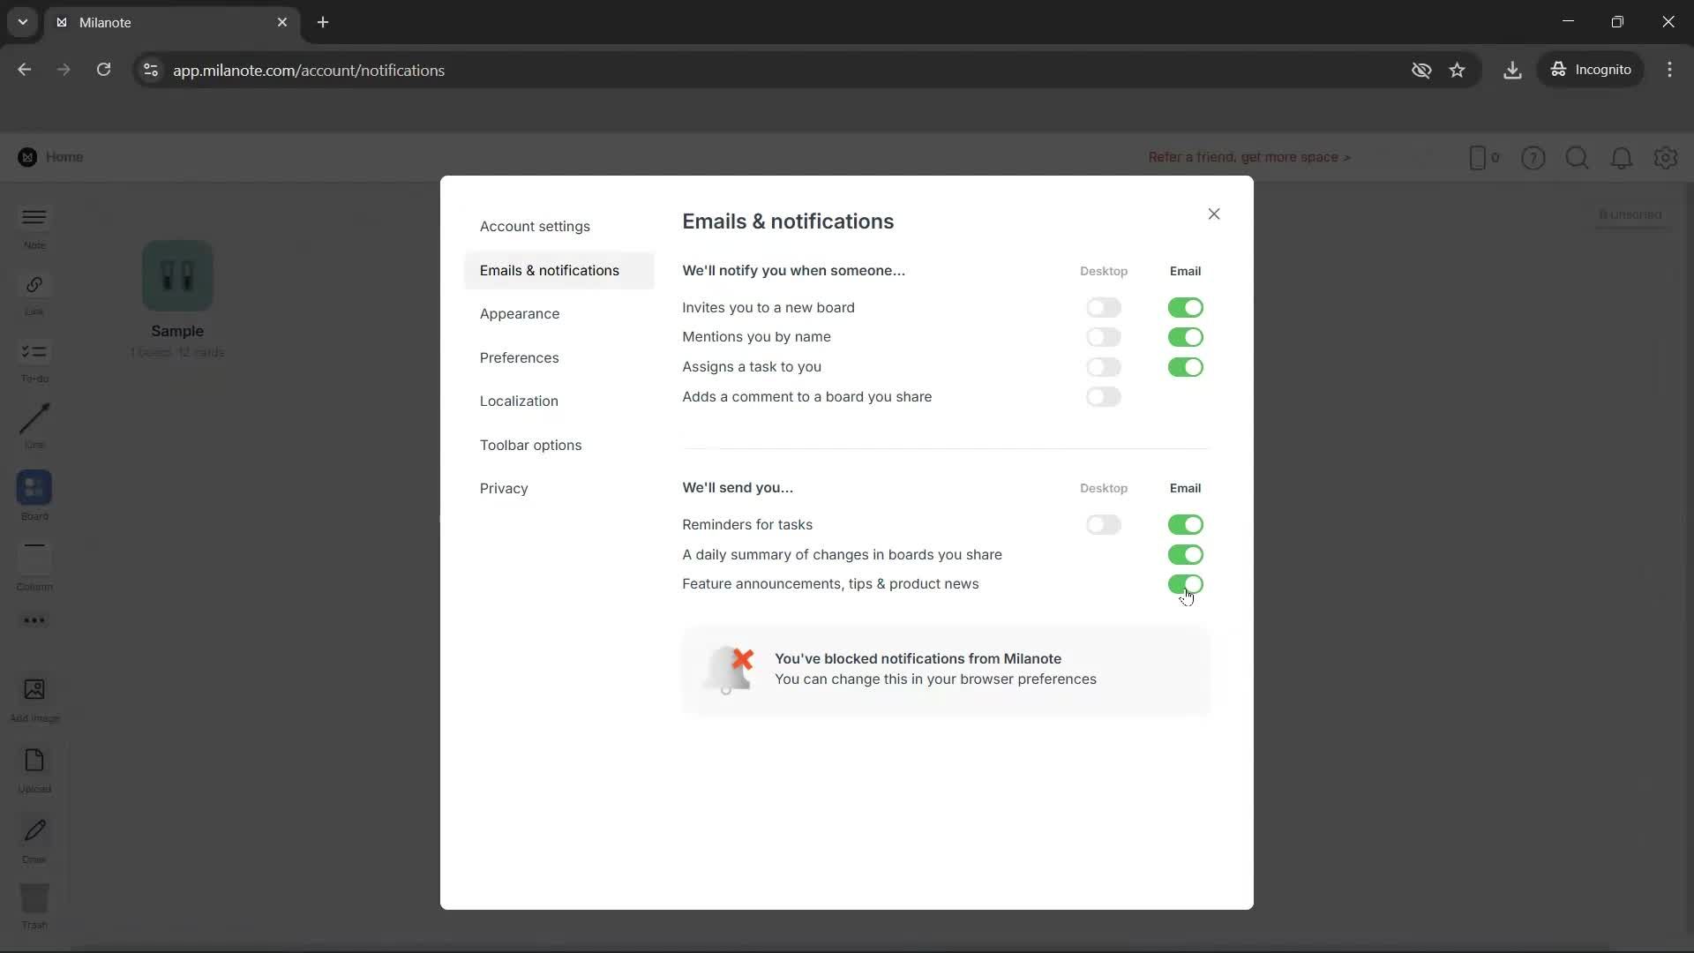Disable email notifications for board invites

pos(1185,307)
